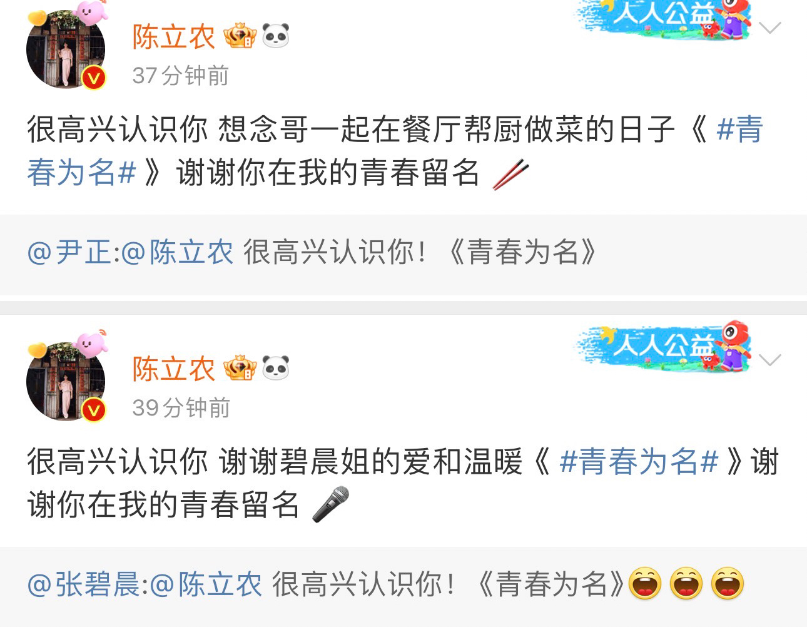
Task: Tap the crown membership badge in second post
Action: [240, 369]
